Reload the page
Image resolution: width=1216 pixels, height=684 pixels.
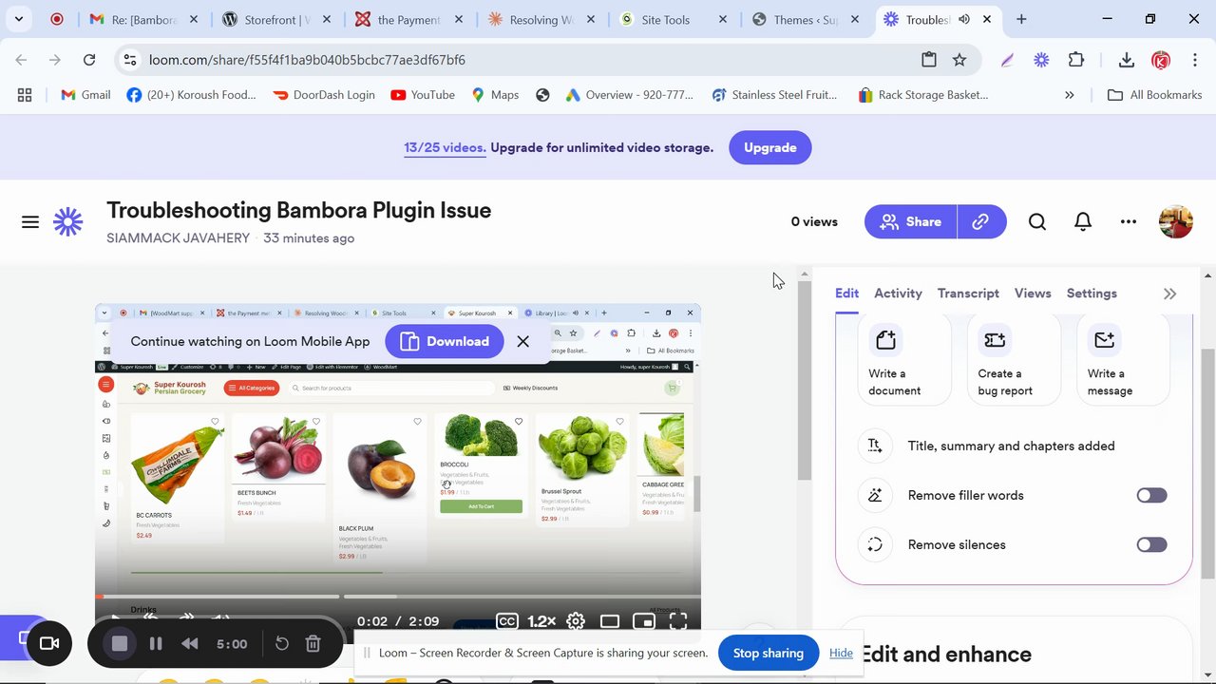coord(89,60)
